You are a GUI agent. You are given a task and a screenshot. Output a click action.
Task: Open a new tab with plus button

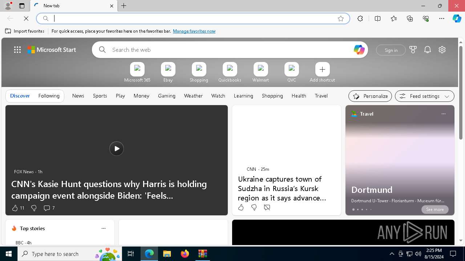(124, 6)
